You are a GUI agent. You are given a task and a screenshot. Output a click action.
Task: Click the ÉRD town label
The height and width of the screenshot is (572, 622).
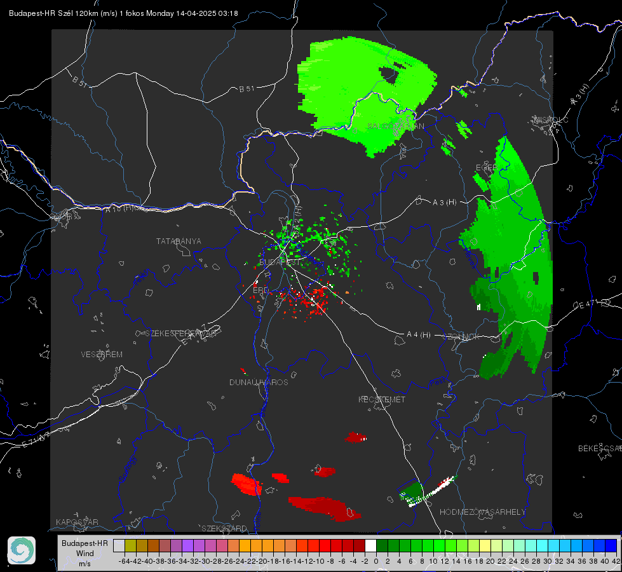[x=260, y=290]
